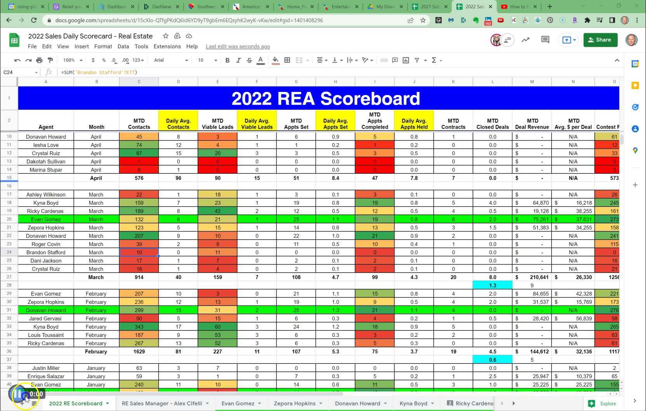Image resolution: width=646 pixels, height=411 pixels.
Task: Toggle strikethrough formatting
Action: point(250,60)
